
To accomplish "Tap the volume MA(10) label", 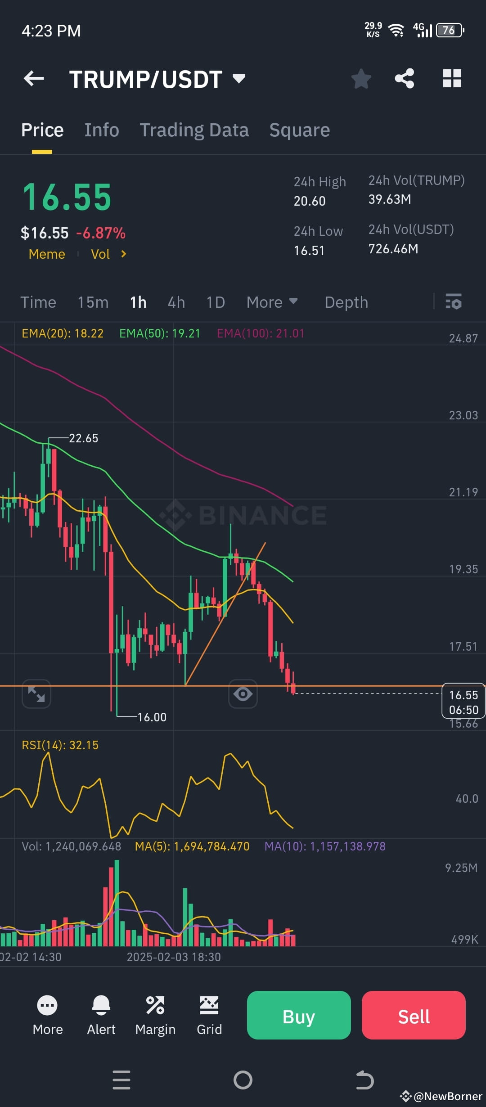I will point(325,846).
